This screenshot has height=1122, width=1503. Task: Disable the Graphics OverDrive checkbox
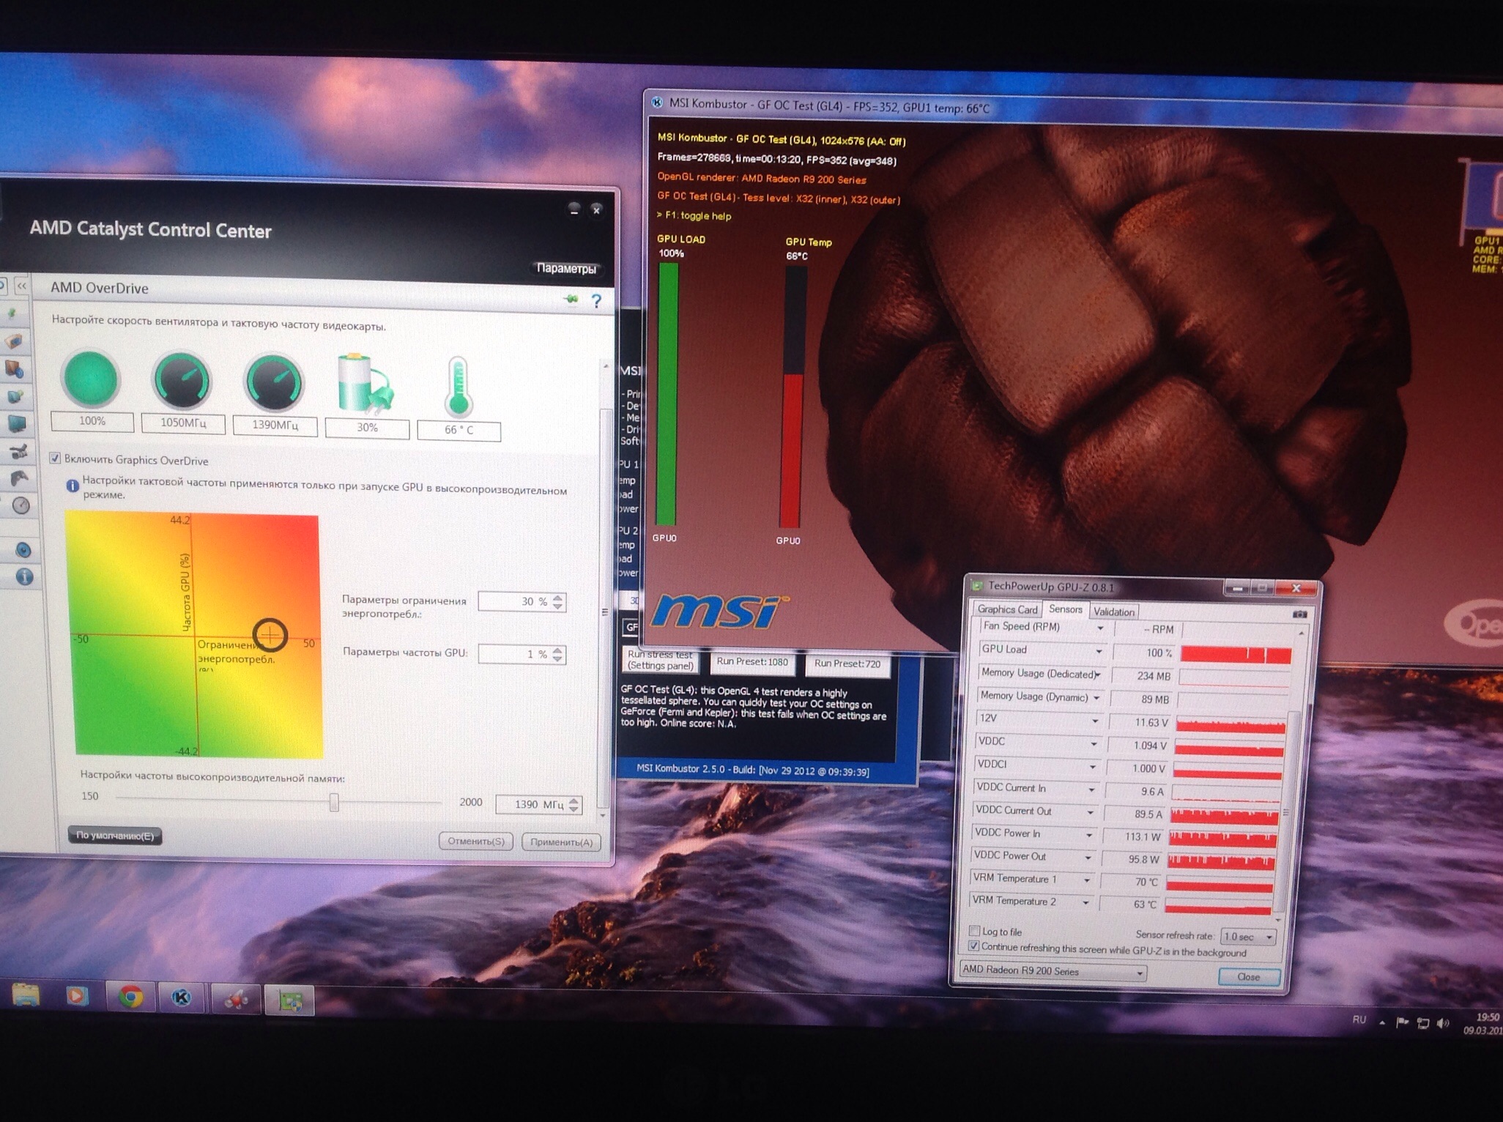(x=55, y=458)
